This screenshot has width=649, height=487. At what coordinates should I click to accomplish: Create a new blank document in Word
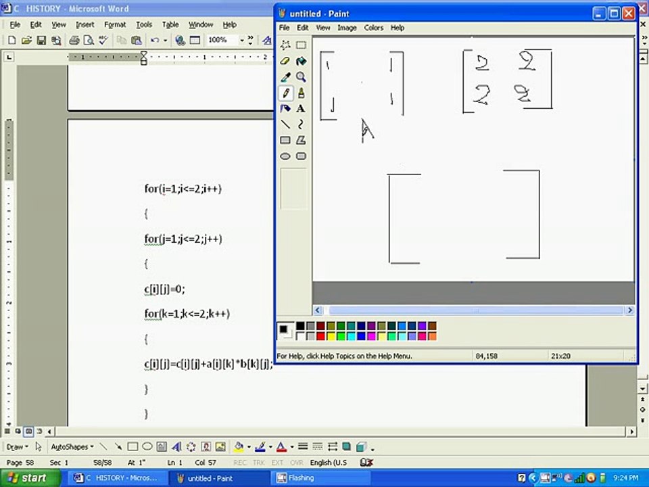point(12,40)
